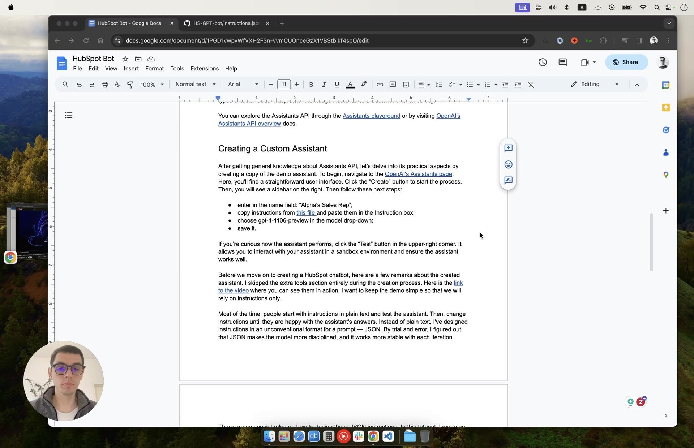Open the Assistants playground link

coord(371,116)
